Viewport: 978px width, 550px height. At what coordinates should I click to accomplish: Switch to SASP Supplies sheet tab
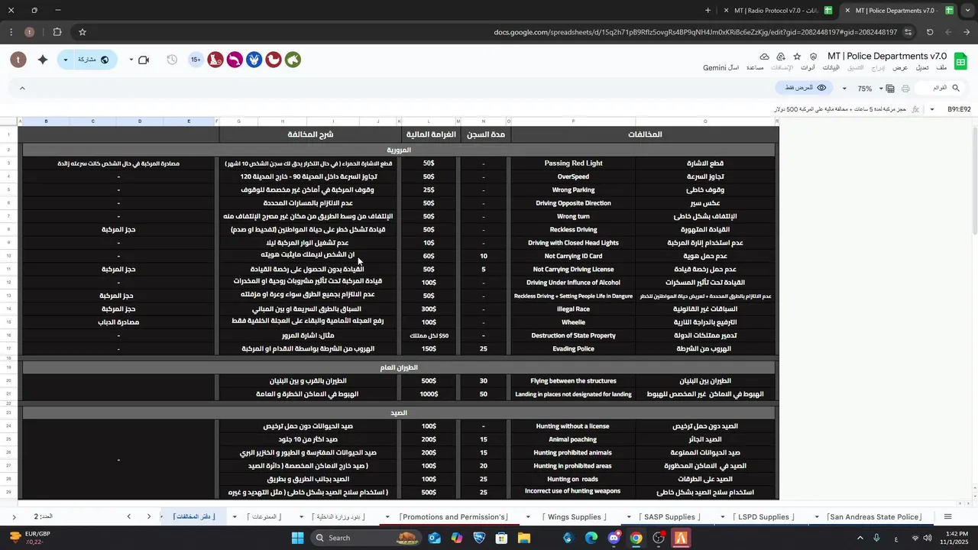pos(669,517)
